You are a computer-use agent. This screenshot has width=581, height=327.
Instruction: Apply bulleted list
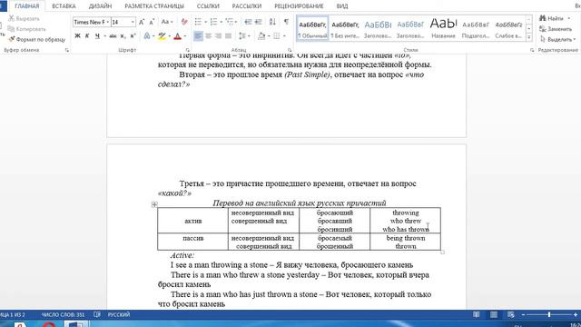[198, 22]
